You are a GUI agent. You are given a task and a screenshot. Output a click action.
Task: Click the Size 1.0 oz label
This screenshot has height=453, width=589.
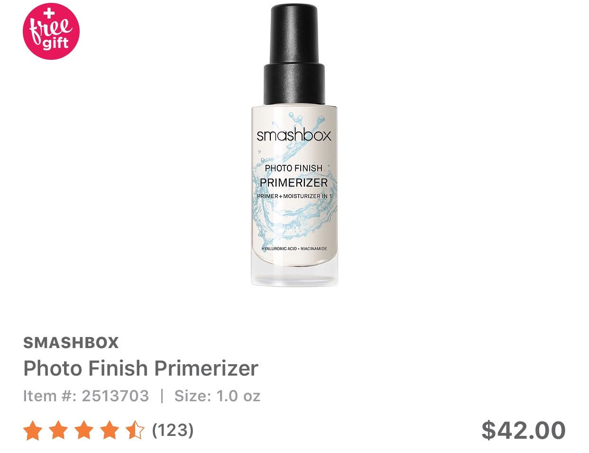coord(217,396)
